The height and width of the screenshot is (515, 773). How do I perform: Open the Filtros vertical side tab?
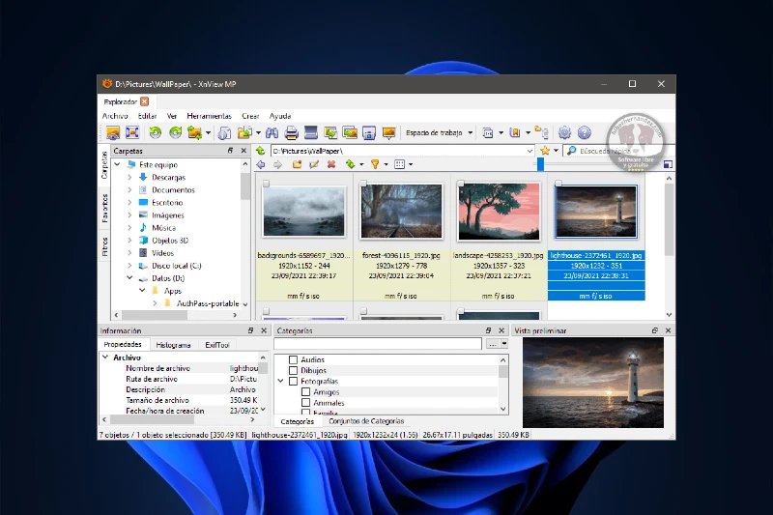pos(104,246)
